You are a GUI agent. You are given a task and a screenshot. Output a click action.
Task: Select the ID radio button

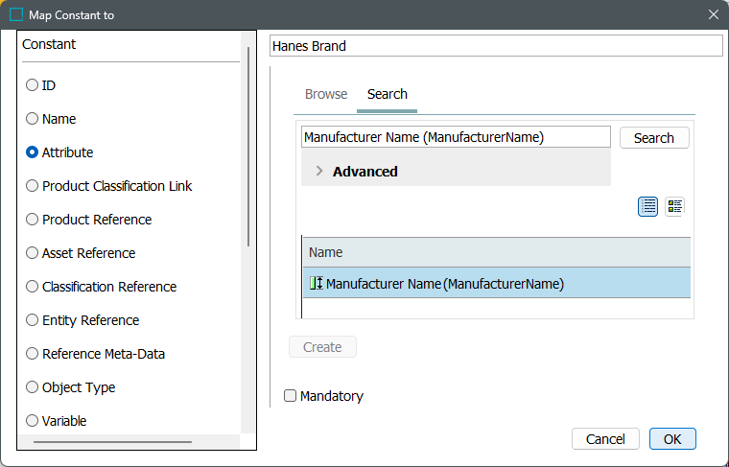(x=32, y=85)
